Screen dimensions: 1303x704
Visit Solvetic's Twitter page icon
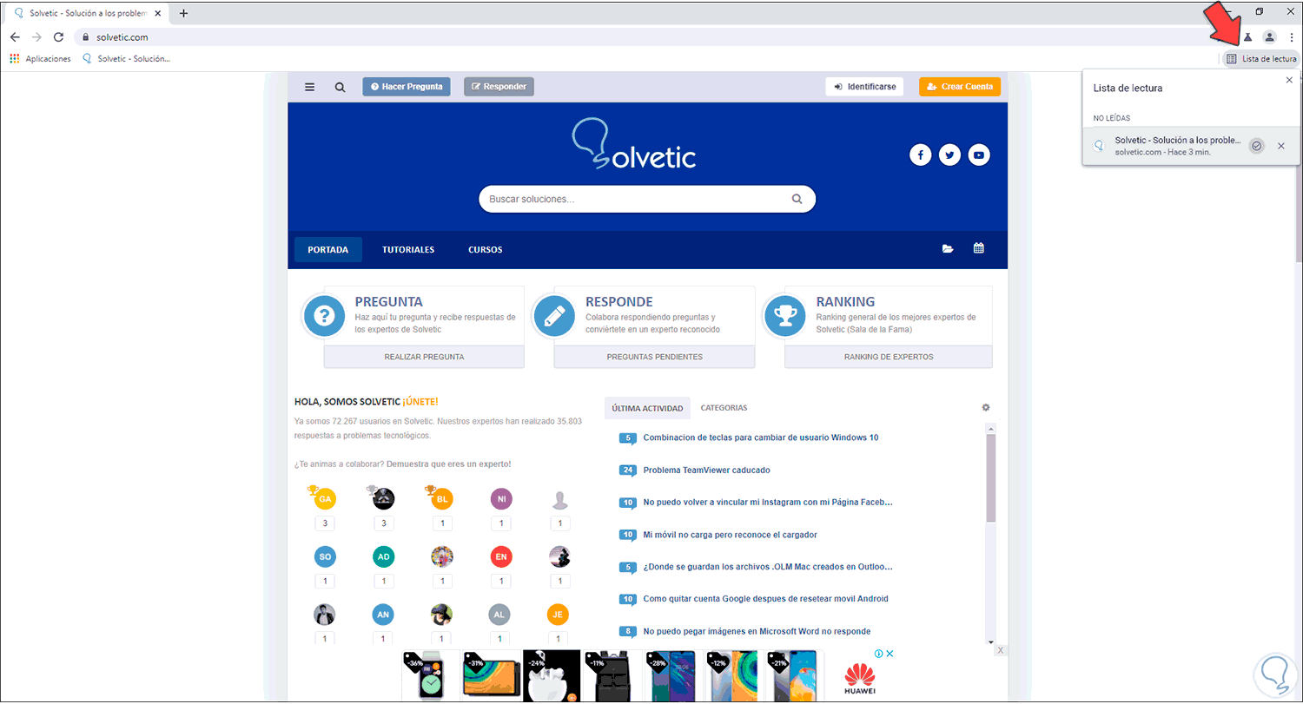point(949,155)
